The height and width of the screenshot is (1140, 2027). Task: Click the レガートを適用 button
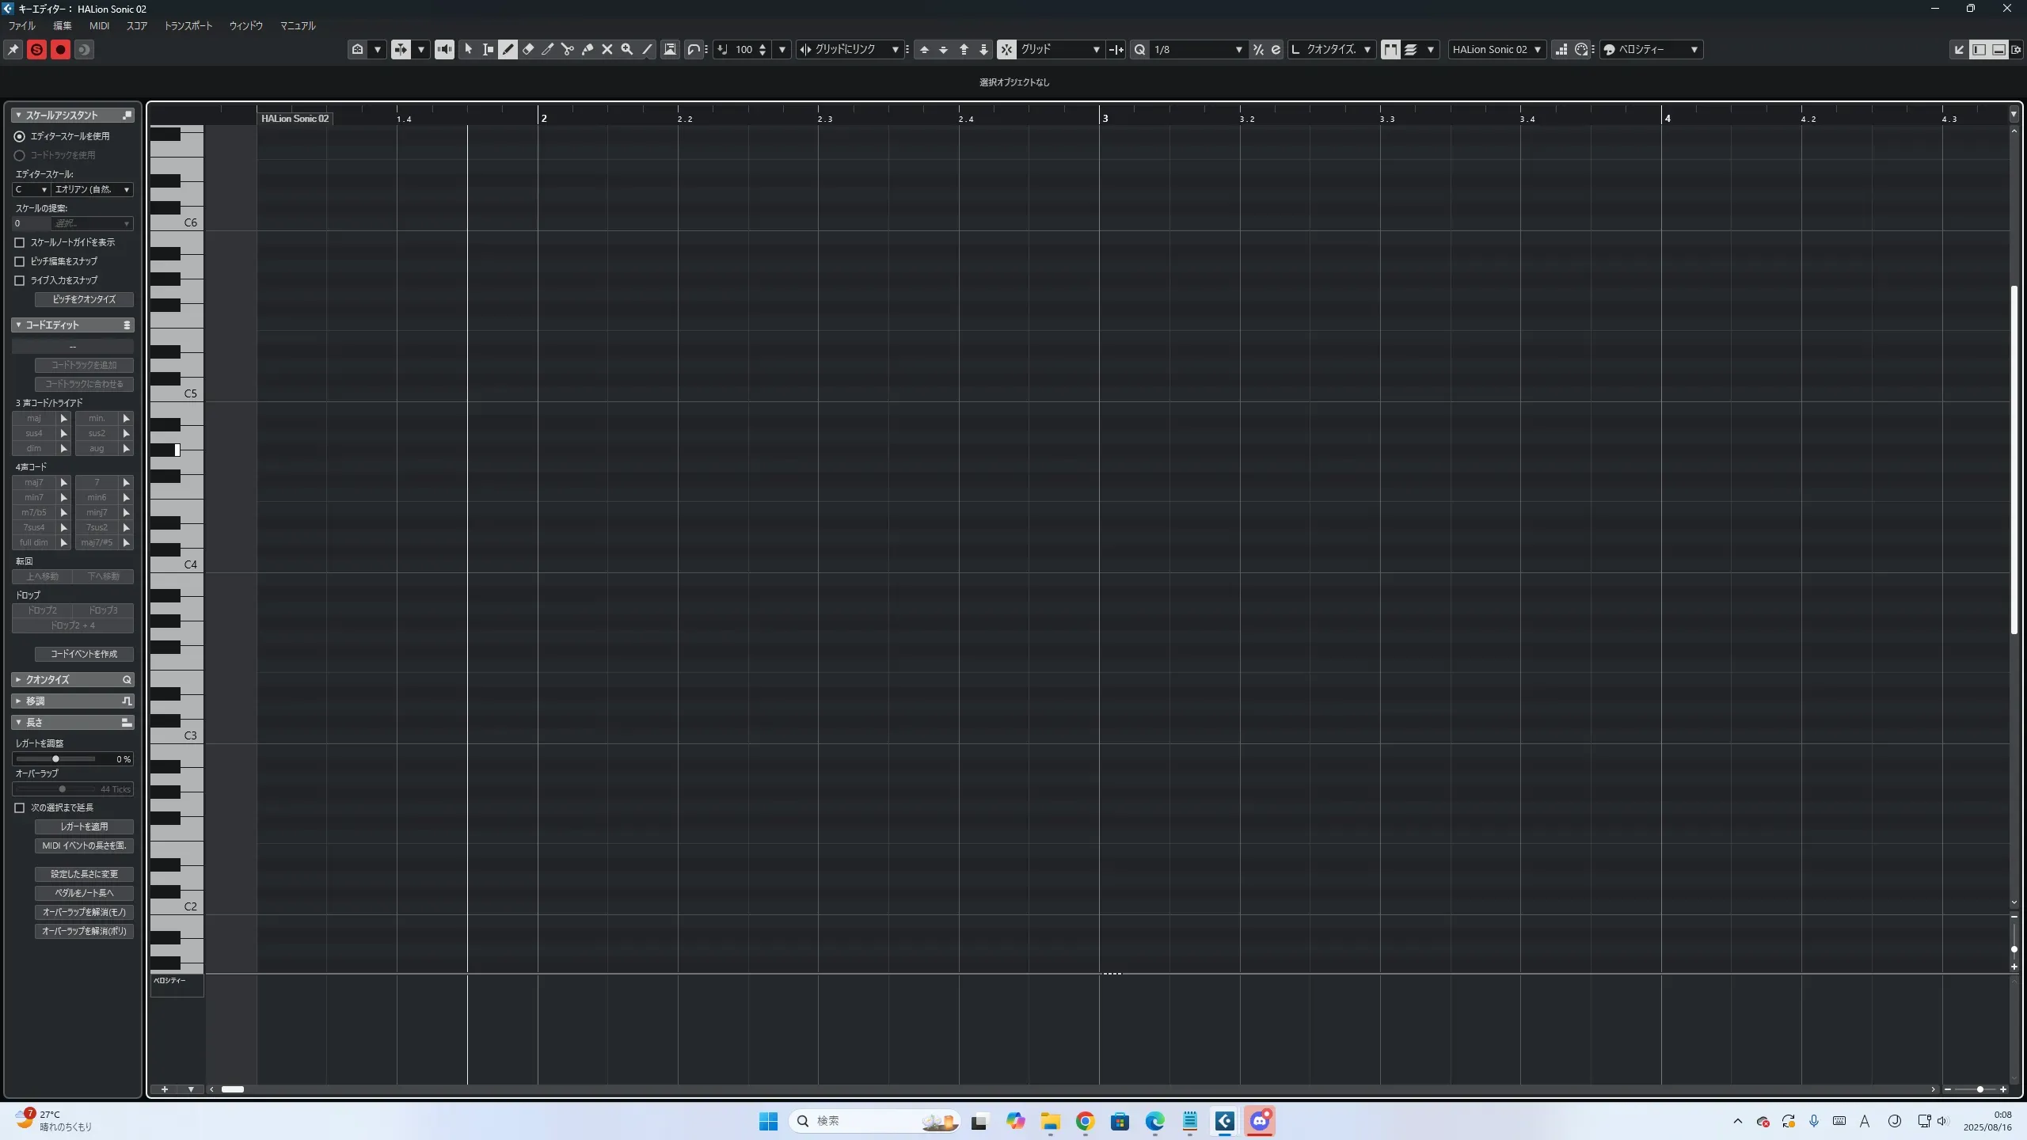tap(84, 826)
